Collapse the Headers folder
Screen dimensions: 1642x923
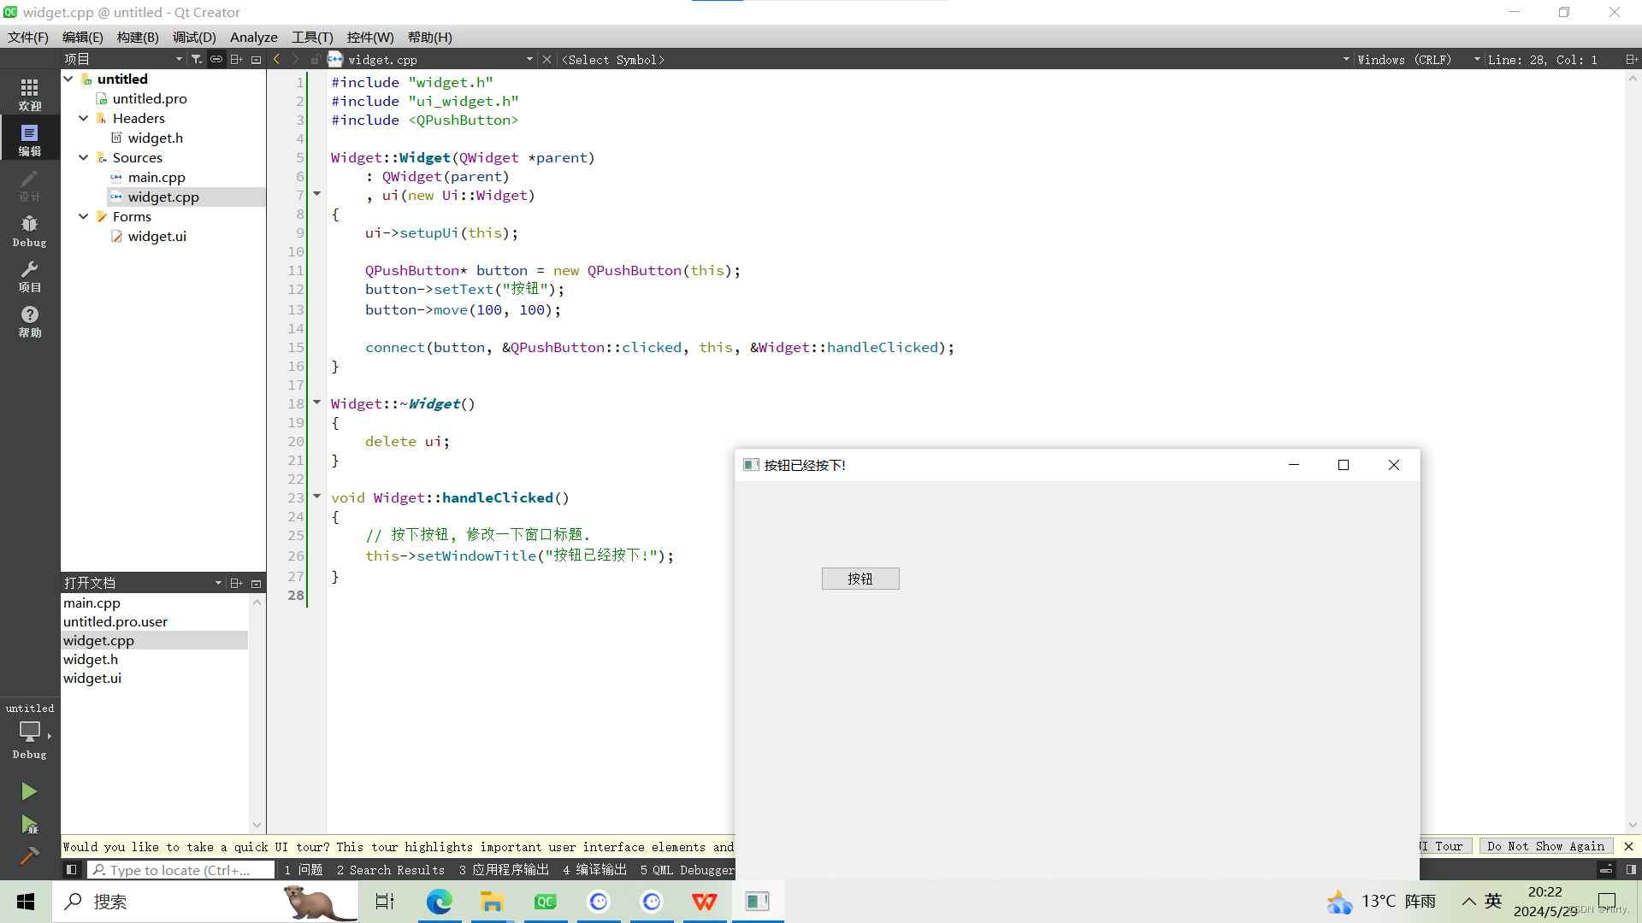(x=84, y=118)
